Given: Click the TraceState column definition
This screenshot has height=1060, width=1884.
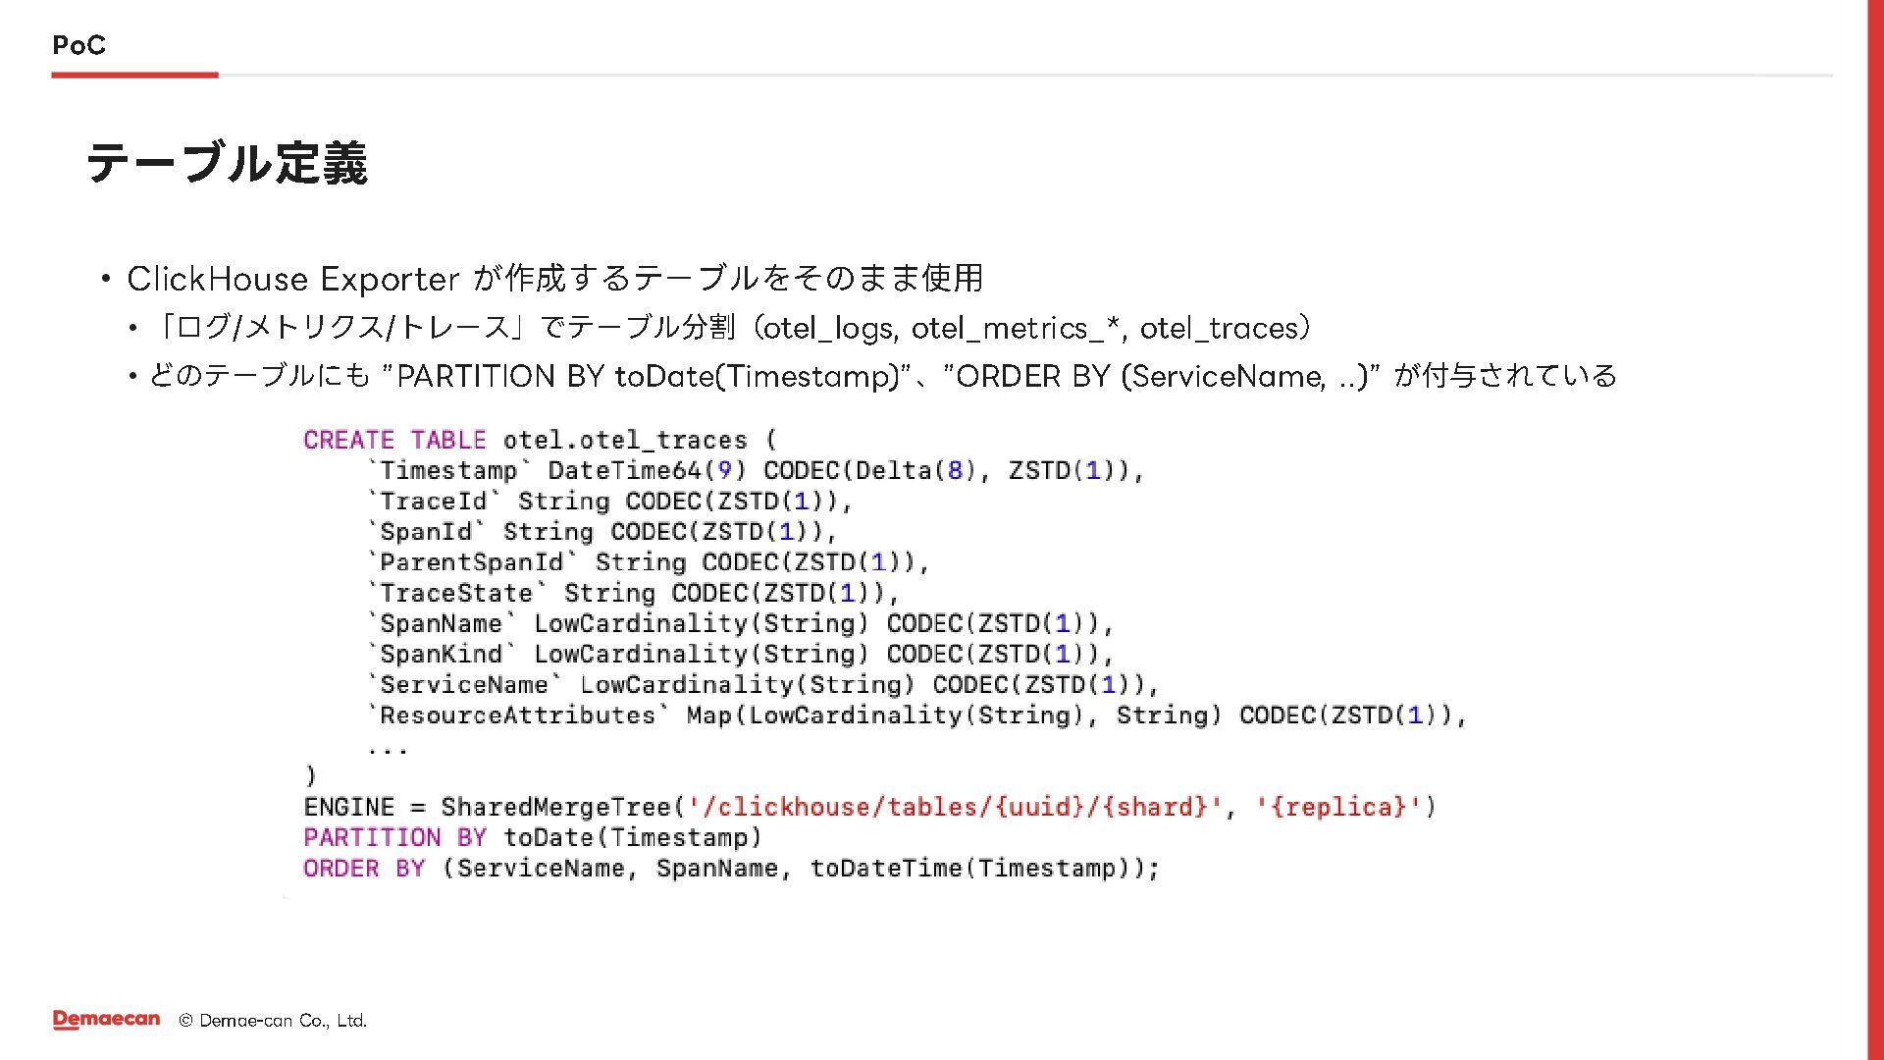Looking at the screenshot, I should 633,593.
